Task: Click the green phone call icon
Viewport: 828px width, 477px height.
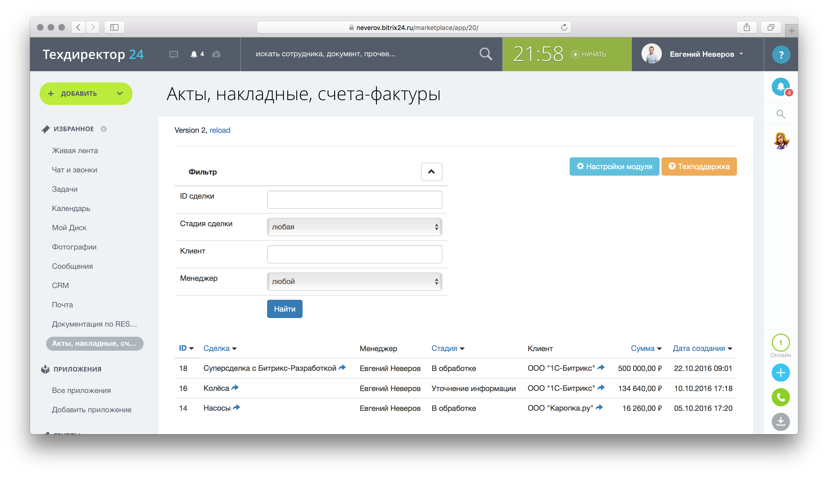Action: tap(781, 397)
